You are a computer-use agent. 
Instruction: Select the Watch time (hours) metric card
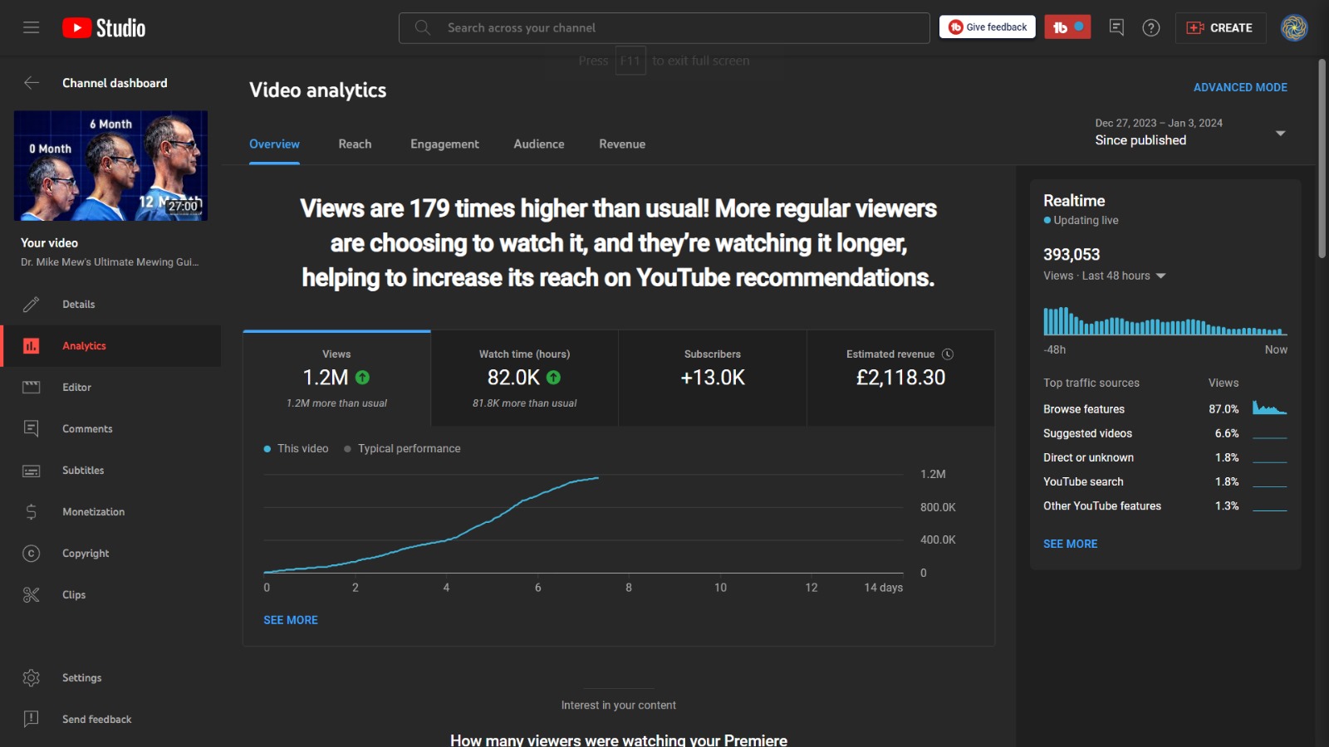coord(524,378)
